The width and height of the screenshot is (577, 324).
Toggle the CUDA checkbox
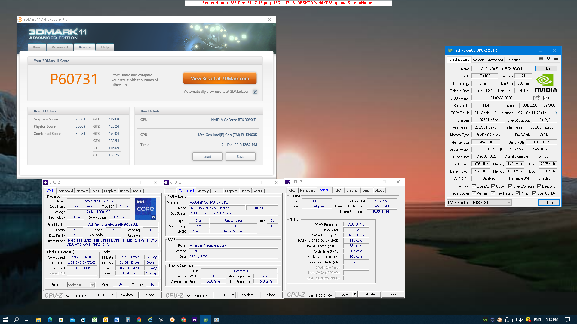tap(493, 186)
